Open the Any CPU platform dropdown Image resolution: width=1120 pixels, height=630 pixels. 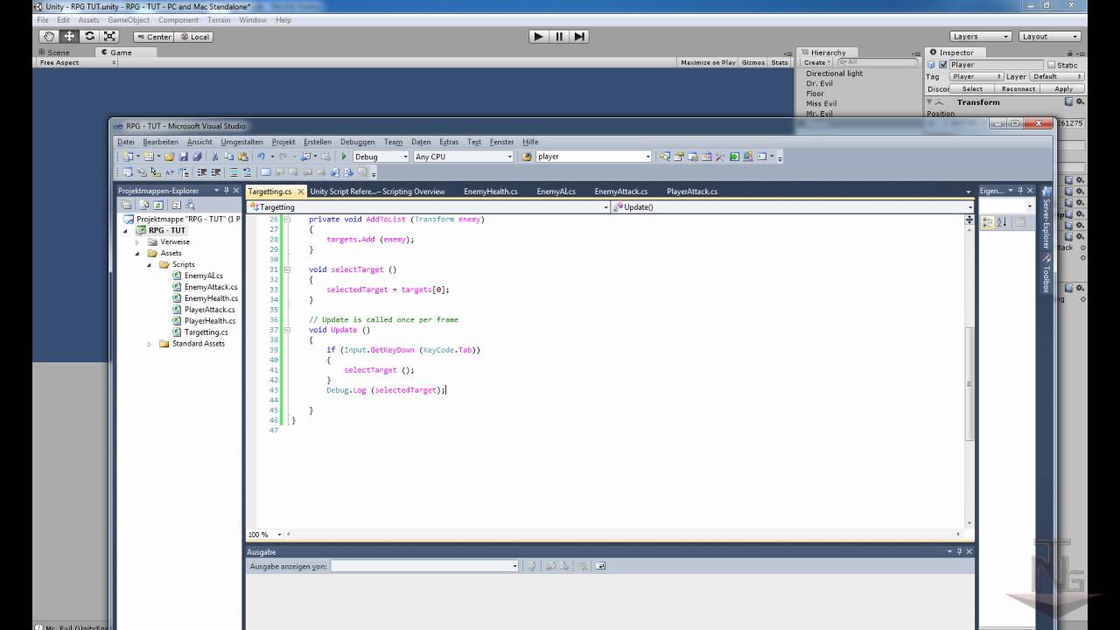coord(463,157)
